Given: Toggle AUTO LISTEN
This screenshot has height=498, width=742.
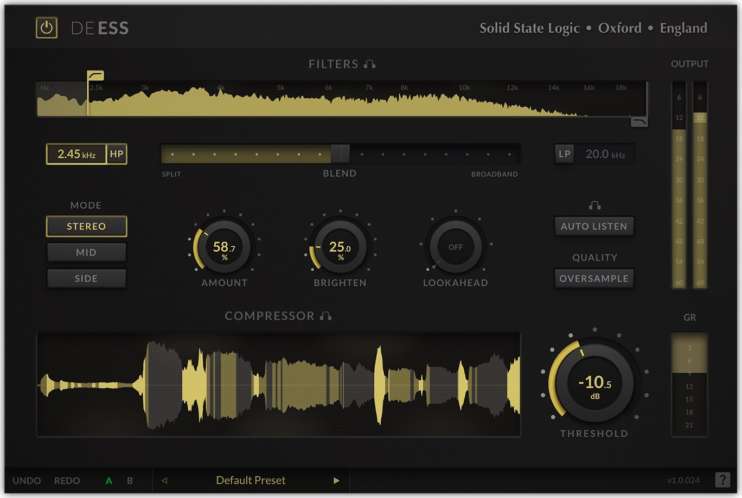Looking at the screenshot, I should [594, 226].
